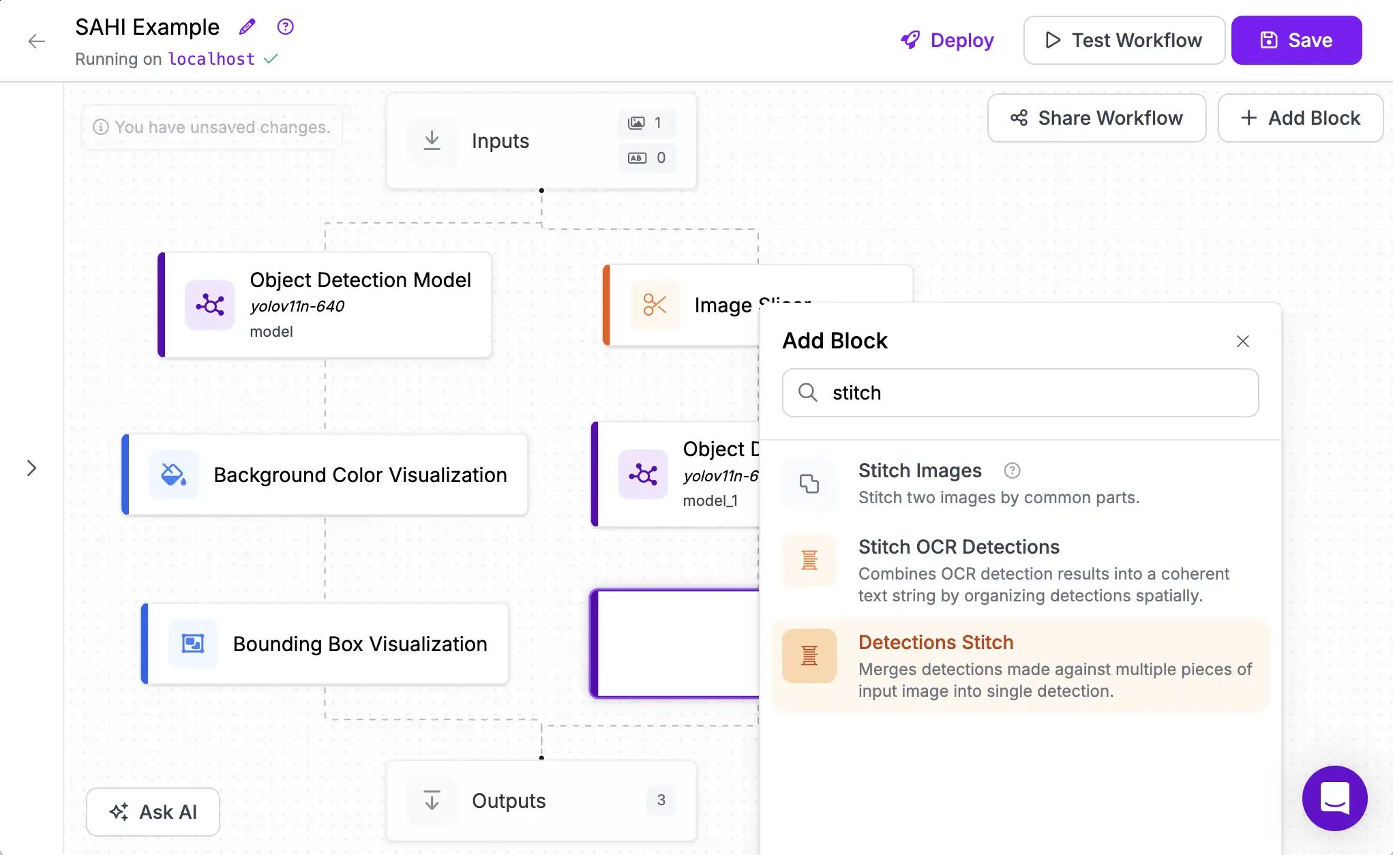1393x855 pixels.
Task: Close the Add Block panel
Action: click(x=1242, y=341)
